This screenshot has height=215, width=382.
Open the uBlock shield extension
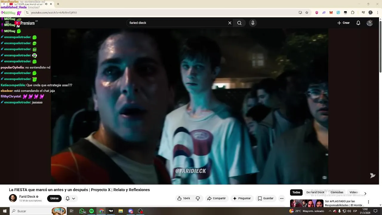[x=317, y=13]
